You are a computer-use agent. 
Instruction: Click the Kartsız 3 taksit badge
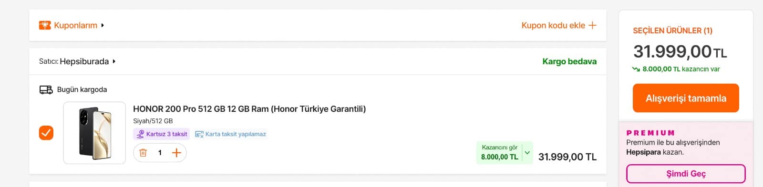(x=162, y=134)
